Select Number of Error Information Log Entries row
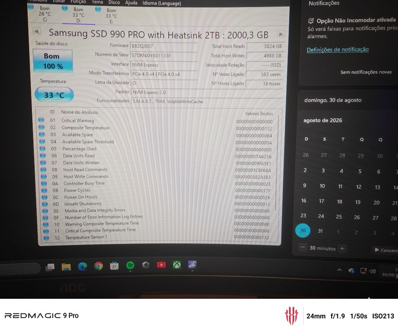Viewport: 398px width, 332px height. coord(156,217)
